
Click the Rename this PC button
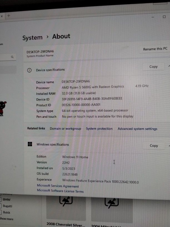155,49
